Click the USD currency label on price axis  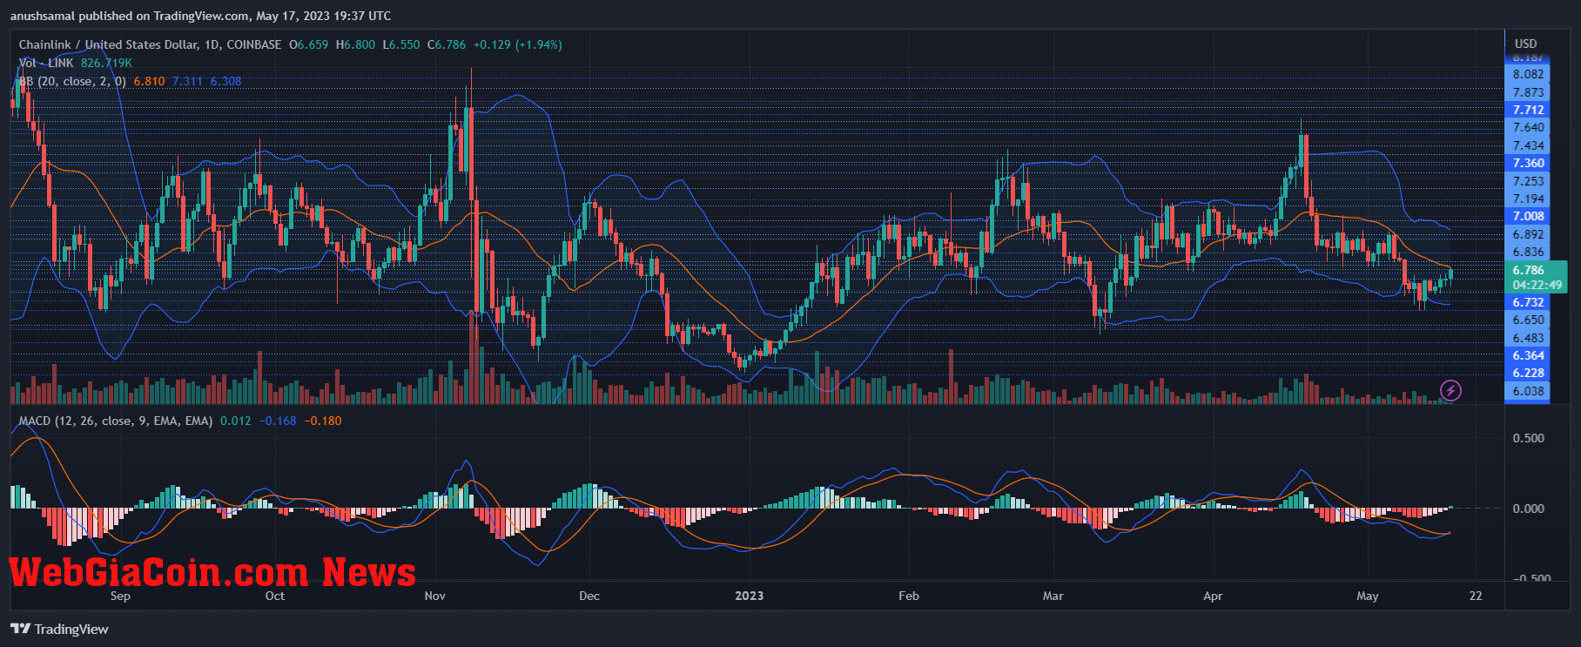1526,44
